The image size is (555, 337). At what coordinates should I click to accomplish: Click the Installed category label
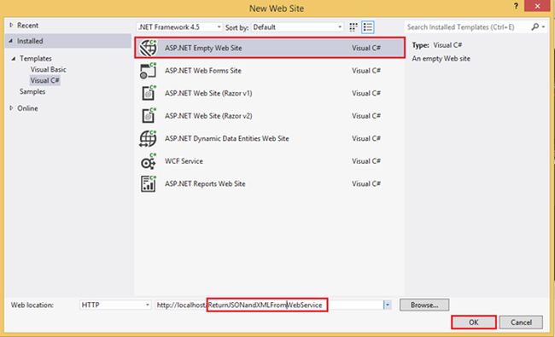[x=30, y=41]
